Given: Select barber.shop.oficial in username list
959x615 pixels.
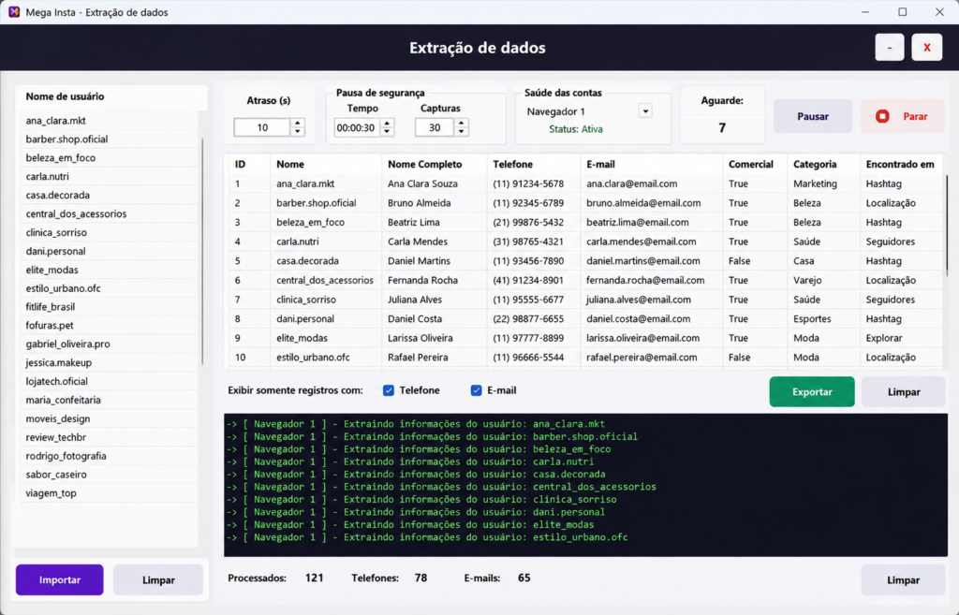Looking at the screenshot, I should pos(109,139).
